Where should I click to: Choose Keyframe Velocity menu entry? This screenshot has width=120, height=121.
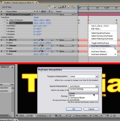click(x=102, y=51)
